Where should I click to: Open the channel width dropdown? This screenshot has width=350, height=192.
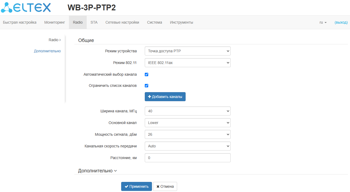click(x=187, y=111)
